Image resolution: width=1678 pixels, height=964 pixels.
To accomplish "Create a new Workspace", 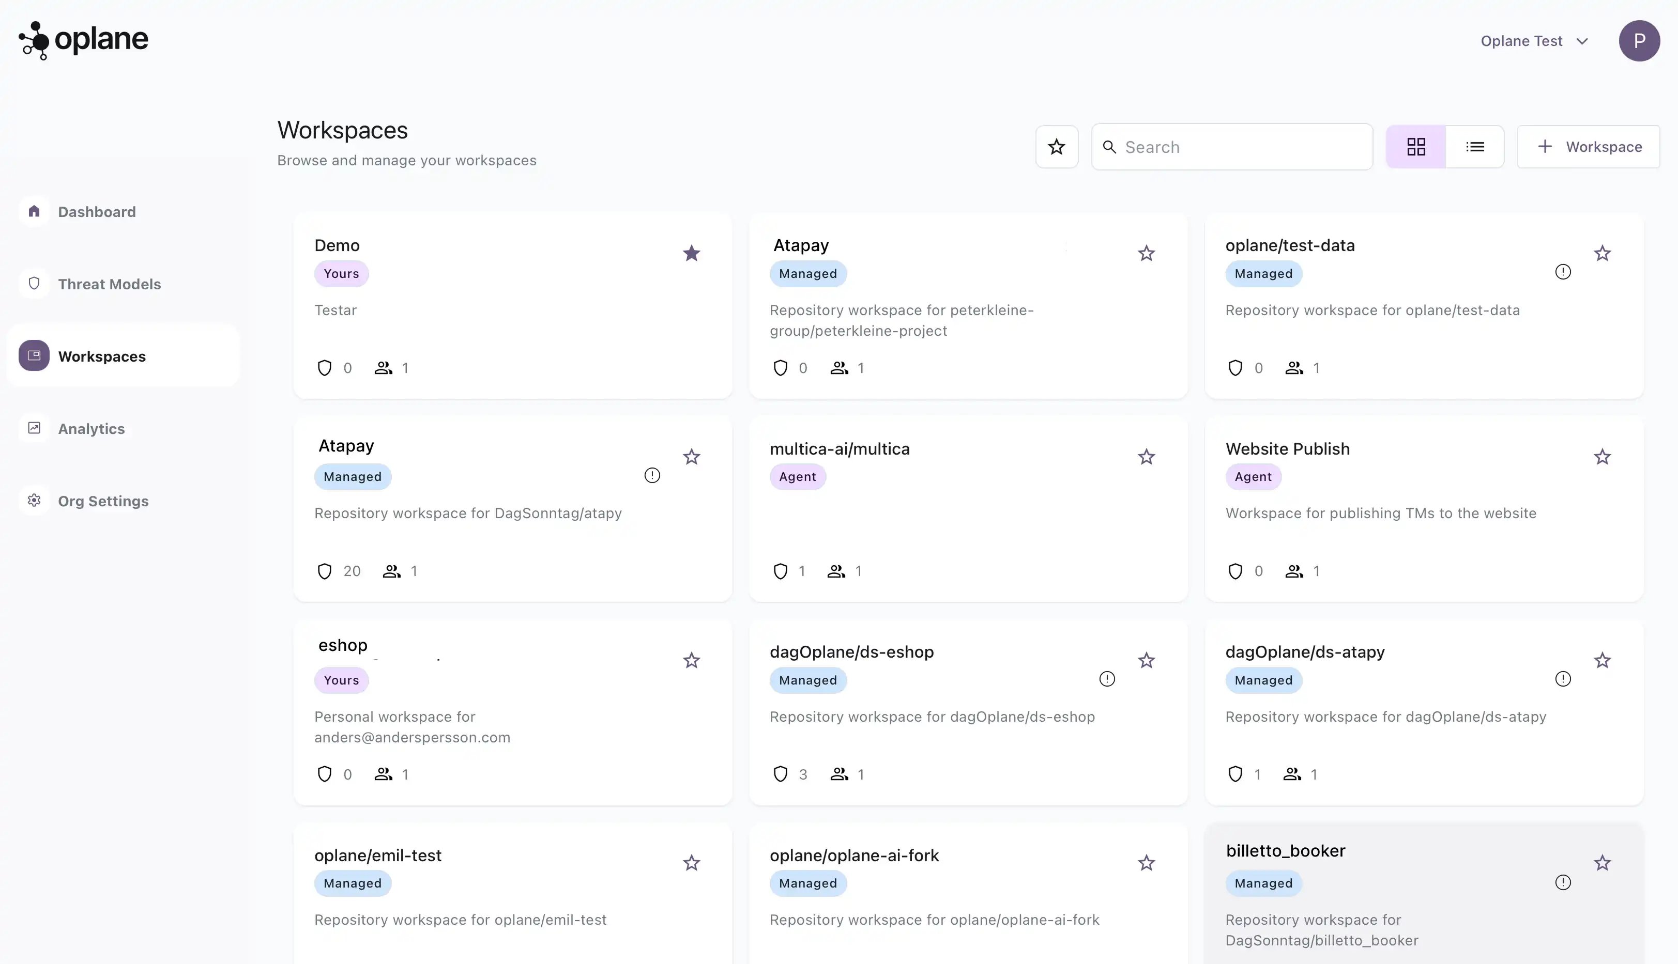I will click(x=1588, y=147).
